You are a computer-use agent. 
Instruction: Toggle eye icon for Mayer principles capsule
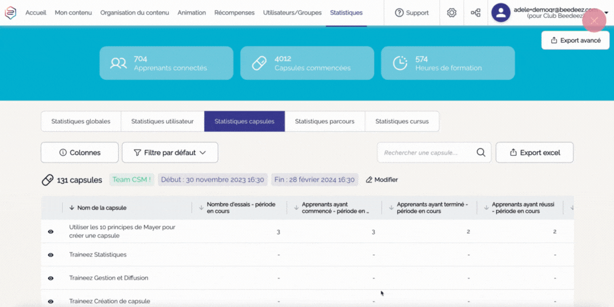[x=51, y=232]
